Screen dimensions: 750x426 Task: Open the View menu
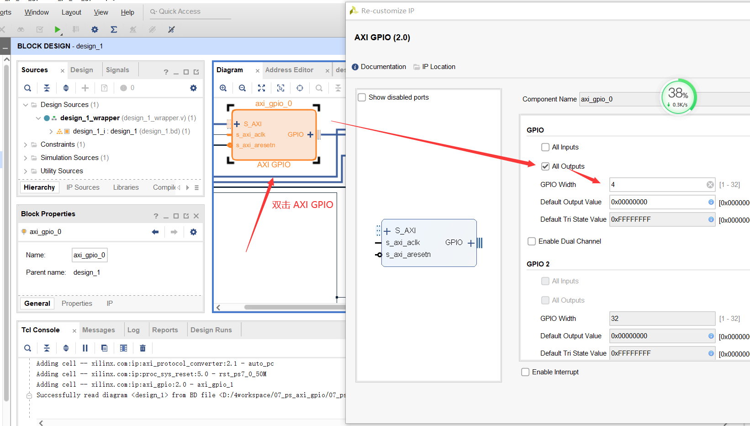[x=101, y=12]
